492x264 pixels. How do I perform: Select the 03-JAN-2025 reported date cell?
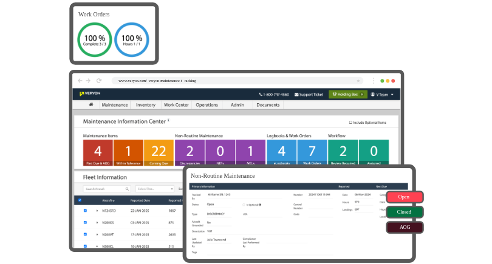tap(140, 223)
